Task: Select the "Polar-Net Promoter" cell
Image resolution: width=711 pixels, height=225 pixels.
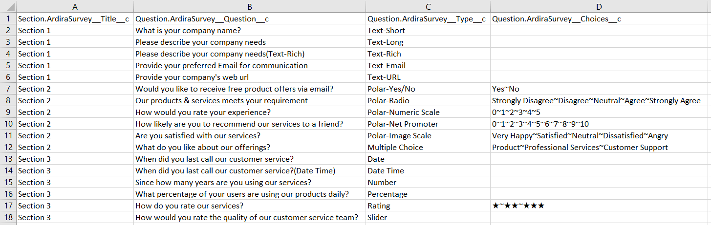Action: (403, 124)
